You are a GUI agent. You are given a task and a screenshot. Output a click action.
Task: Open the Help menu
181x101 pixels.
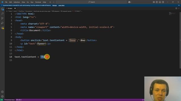[x=44, y=2]
